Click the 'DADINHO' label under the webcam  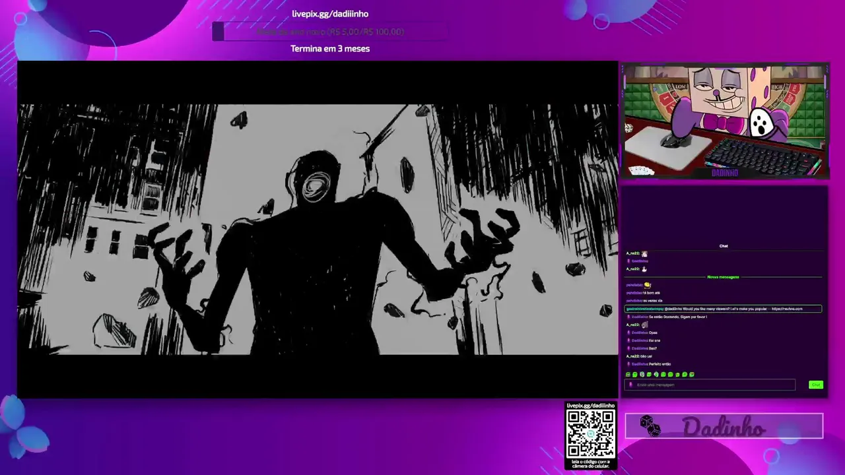pyautogui.click(x=725, y=173)
